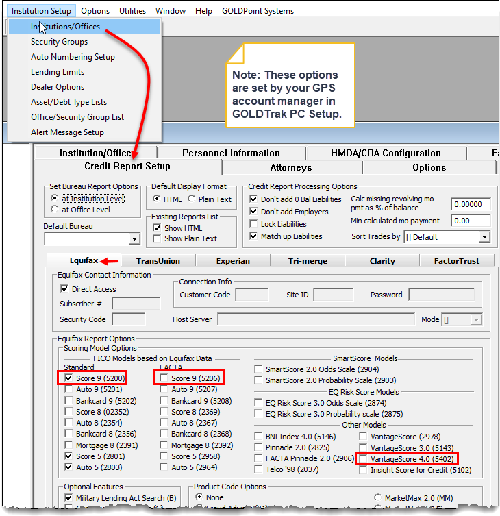Image resolution: width=500 pixels, height=516 pixels.
Task: Select Plain Text default display format
Action: click(x=192, y=199)
